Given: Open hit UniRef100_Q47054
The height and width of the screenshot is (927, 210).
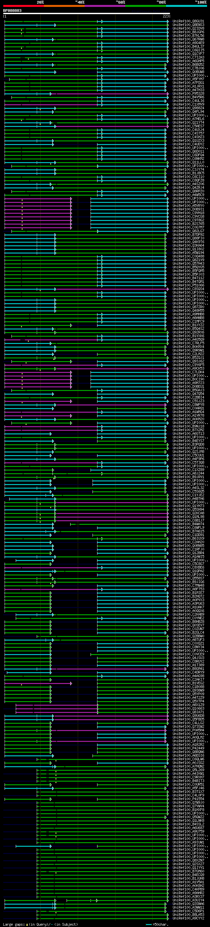Looking at the screenshot, I should 188,394.
